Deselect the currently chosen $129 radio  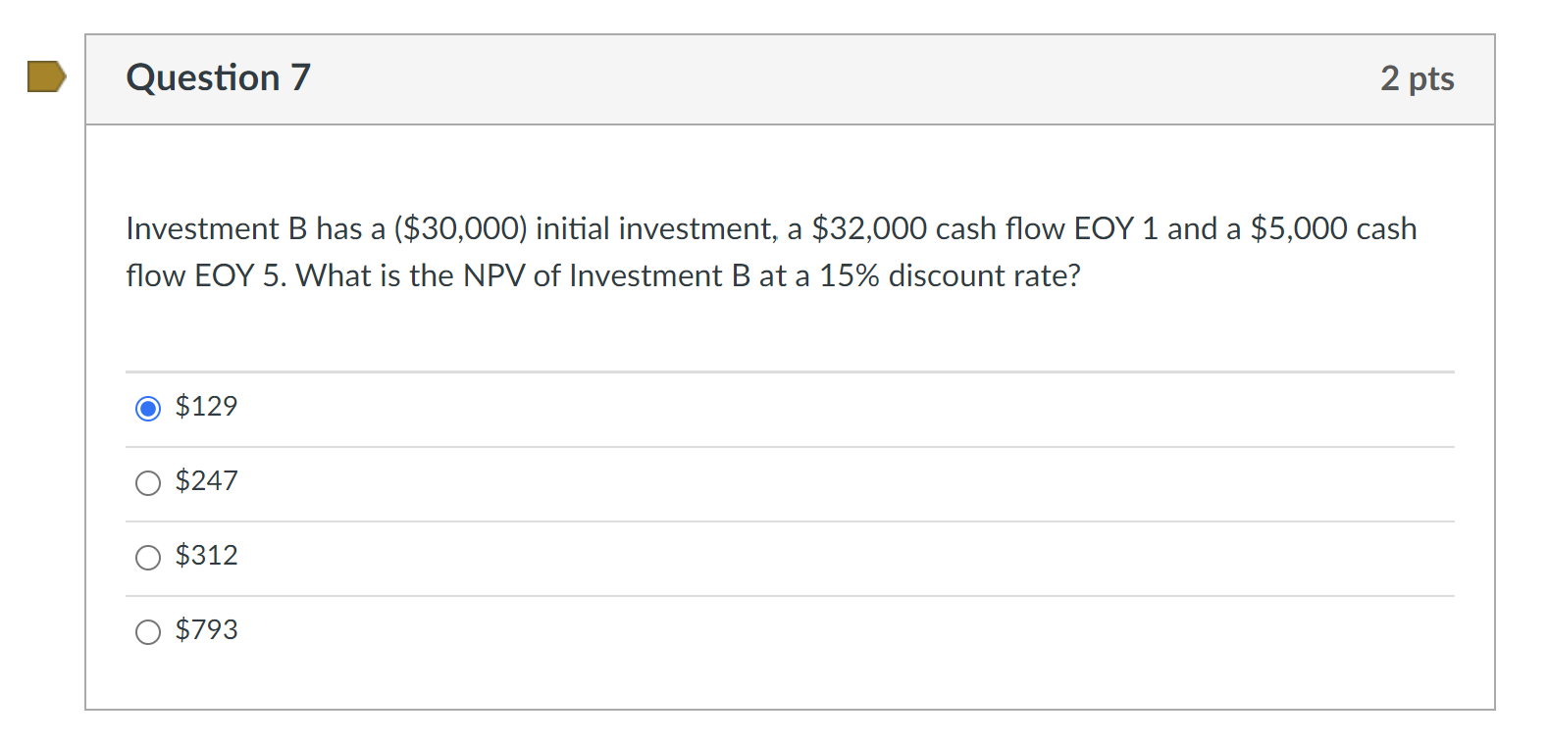tap(148, 407)
